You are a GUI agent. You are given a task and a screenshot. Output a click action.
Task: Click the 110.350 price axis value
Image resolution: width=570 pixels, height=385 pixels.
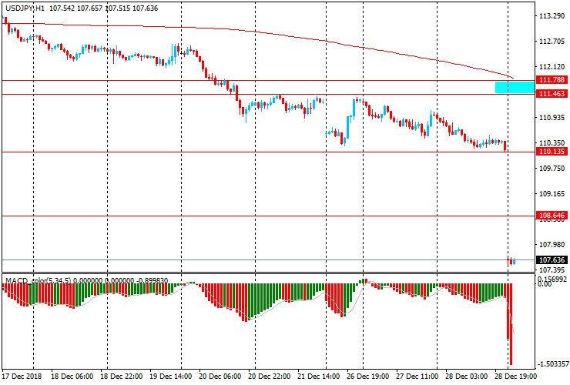tap(552, 143)
